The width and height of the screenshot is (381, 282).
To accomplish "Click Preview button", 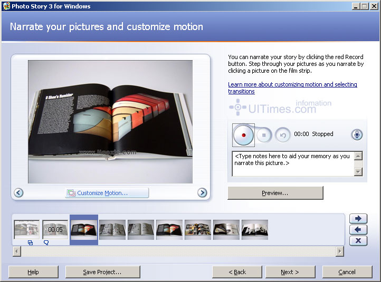I will click(x=275, y=193).
